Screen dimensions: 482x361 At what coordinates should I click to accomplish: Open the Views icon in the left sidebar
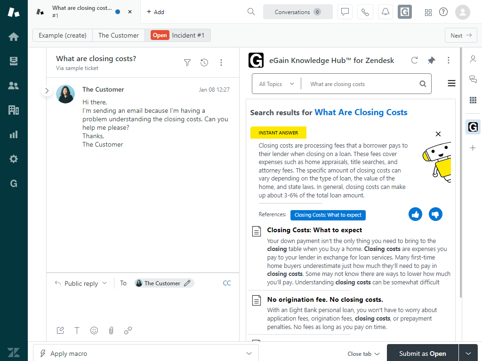[x=14, y=61]
